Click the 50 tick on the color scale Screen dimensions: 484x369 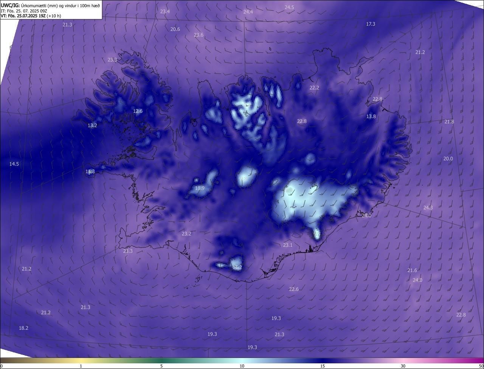point(481,366)
